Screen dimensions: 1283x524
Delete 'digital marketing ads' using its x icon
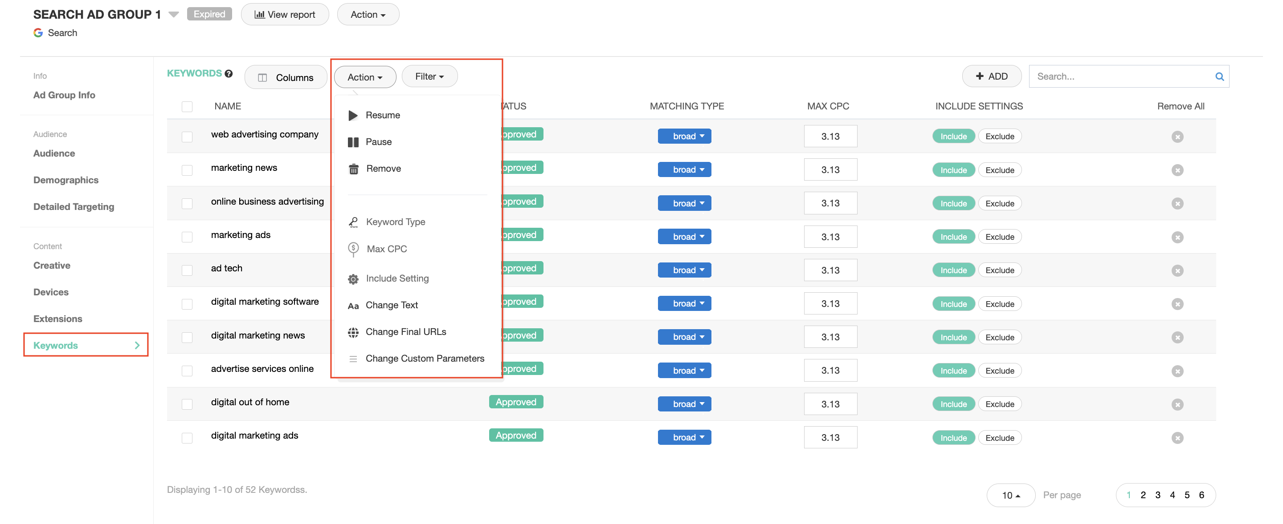[x=1177, y=438]
